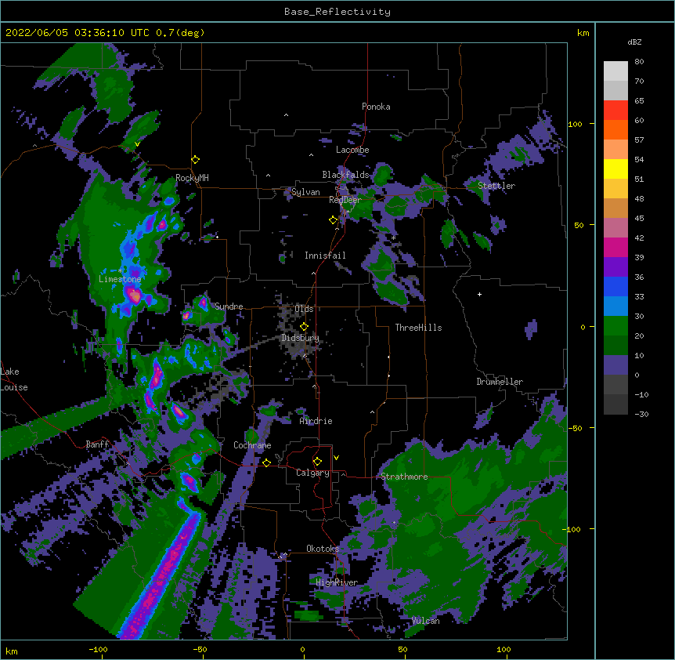Click the slate violet 0-10 dBZ swatch
This screenshot has height=660, width=675.
click(x=615, y=365)
